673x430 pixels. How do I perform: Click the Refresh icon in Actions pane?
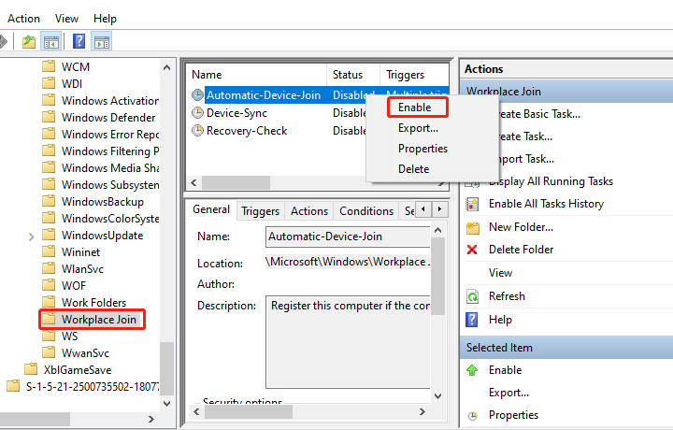[x=473, y=296]
